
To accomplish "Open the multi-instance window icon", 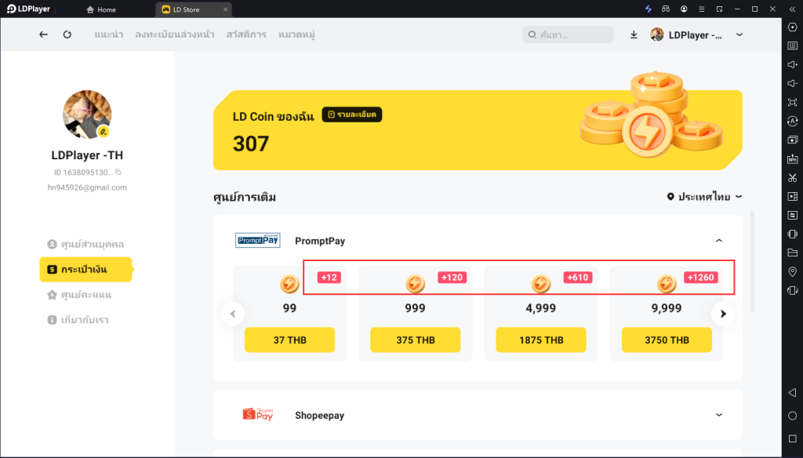I will [x=792, y=140].
